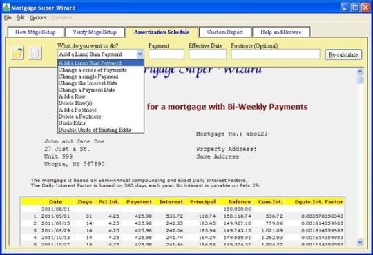373x255 pixels.
Task: Choose 'Delete a Footnote' option
Action: coord(101,116)
